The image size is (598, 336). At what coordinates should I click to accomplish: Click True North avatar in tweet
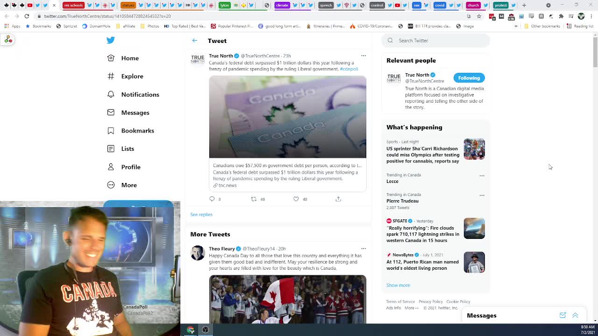click(x=198, y=60)
